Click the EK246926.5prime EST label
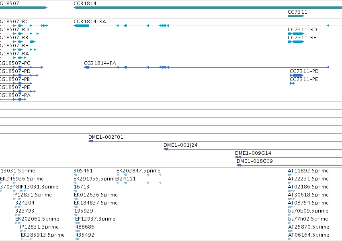The width and height of the screenshot is (342, 241). pos(22,179)
